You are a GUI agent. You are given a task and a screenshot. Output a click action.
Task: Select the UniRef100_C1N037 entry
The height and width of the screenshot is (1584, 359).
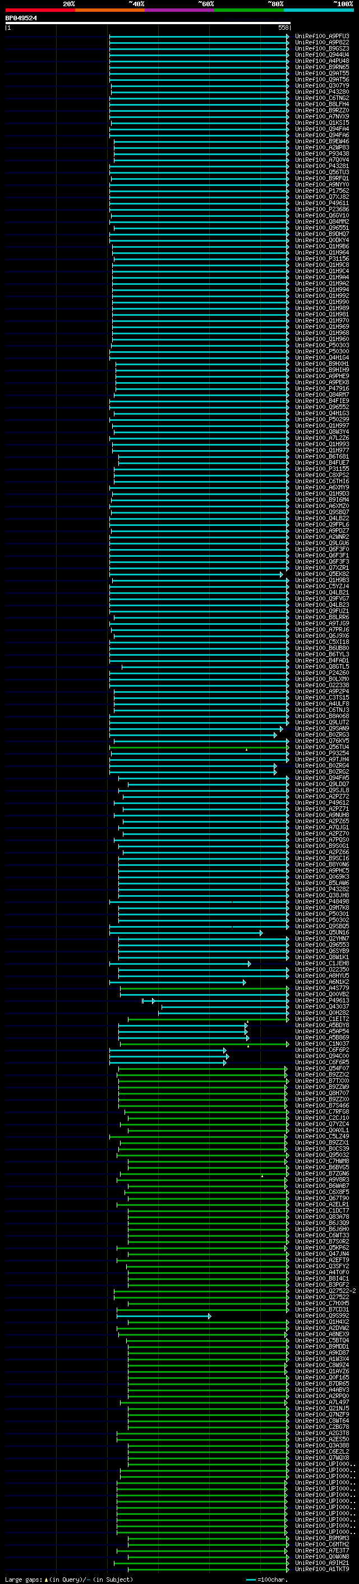[x=321, y=1044]
